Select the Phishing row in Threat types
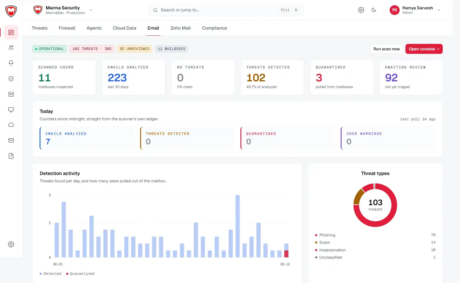460x283 pixels. pyautogui.click(x=375, y=235)
